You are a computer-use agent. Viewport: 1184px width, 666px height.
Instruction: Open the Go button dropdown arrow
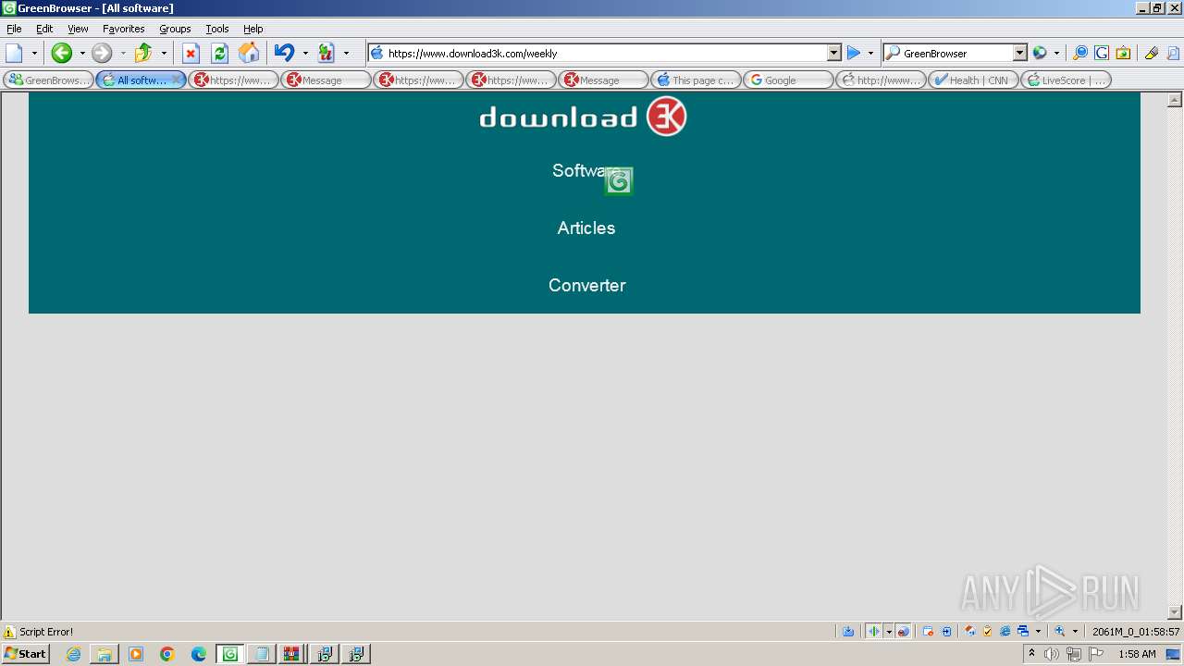[x=870, y=54]
